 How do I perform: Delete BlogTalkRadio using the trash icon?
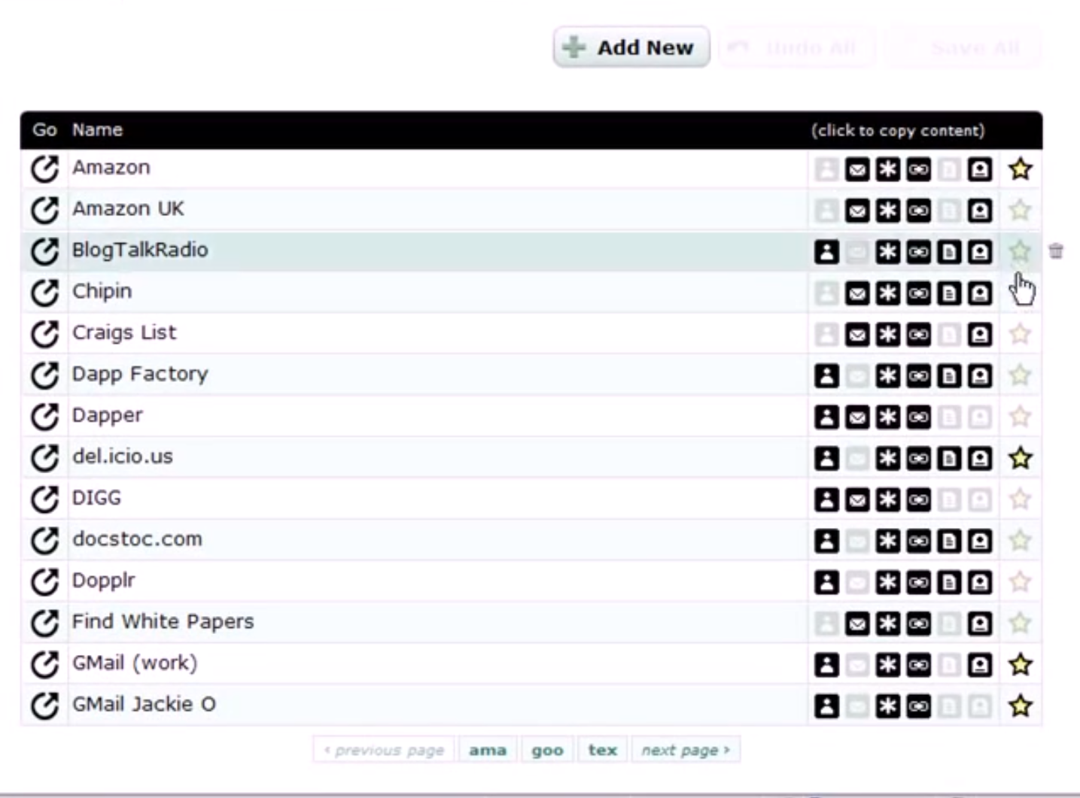point(1056,251)
